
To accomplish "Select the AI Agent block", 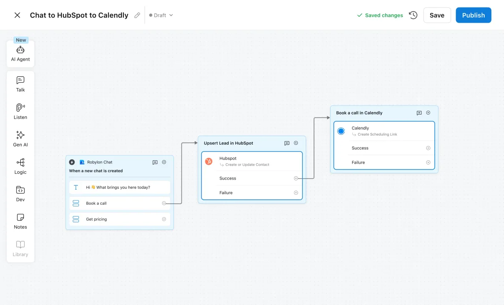I will click(x=21, y=54).
